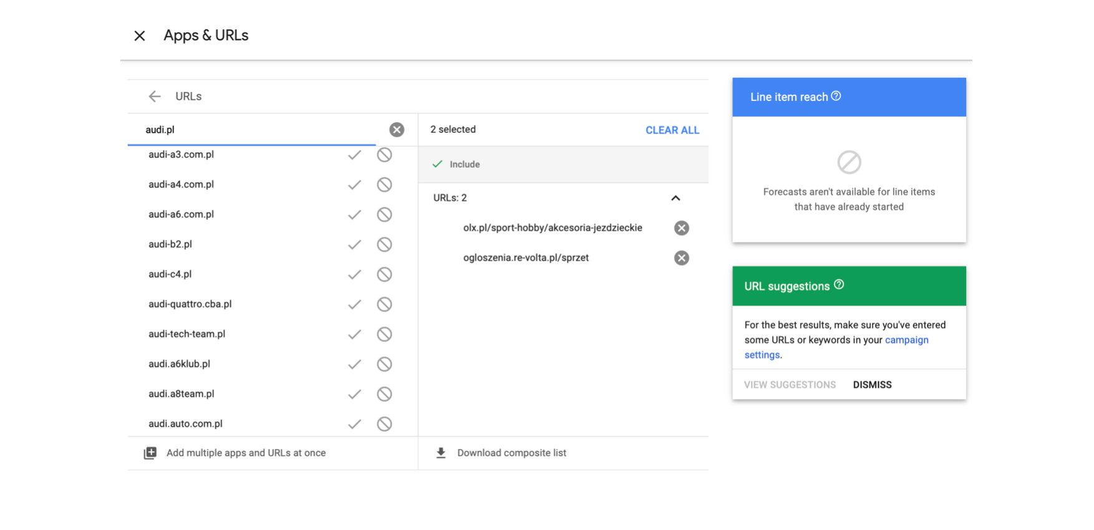This screenshot has width=1094, height=530.
Task: Show help for URL suggestions
Action: [840, 285]
